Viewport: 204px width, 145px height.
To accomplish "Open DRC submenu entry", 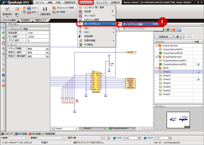I will pos(97,32).
